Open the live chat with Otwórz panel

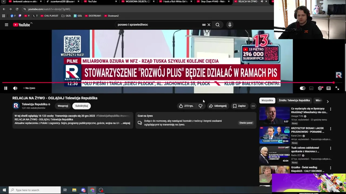246,123
